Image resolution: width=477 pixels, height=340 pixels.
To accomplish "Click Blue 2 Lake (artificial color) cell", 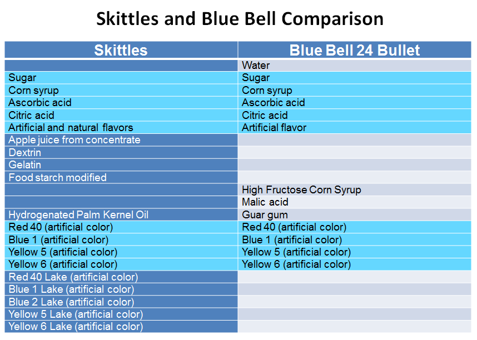I will 121,302.
